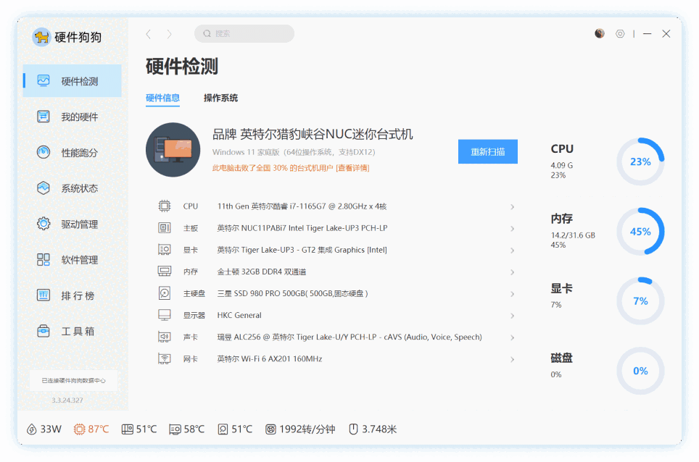Screen dimensions: 699x462
Task: Expand the 显卡 Tiger Lake row chevron
Action: pyautogui.click(x=512, y=250)
